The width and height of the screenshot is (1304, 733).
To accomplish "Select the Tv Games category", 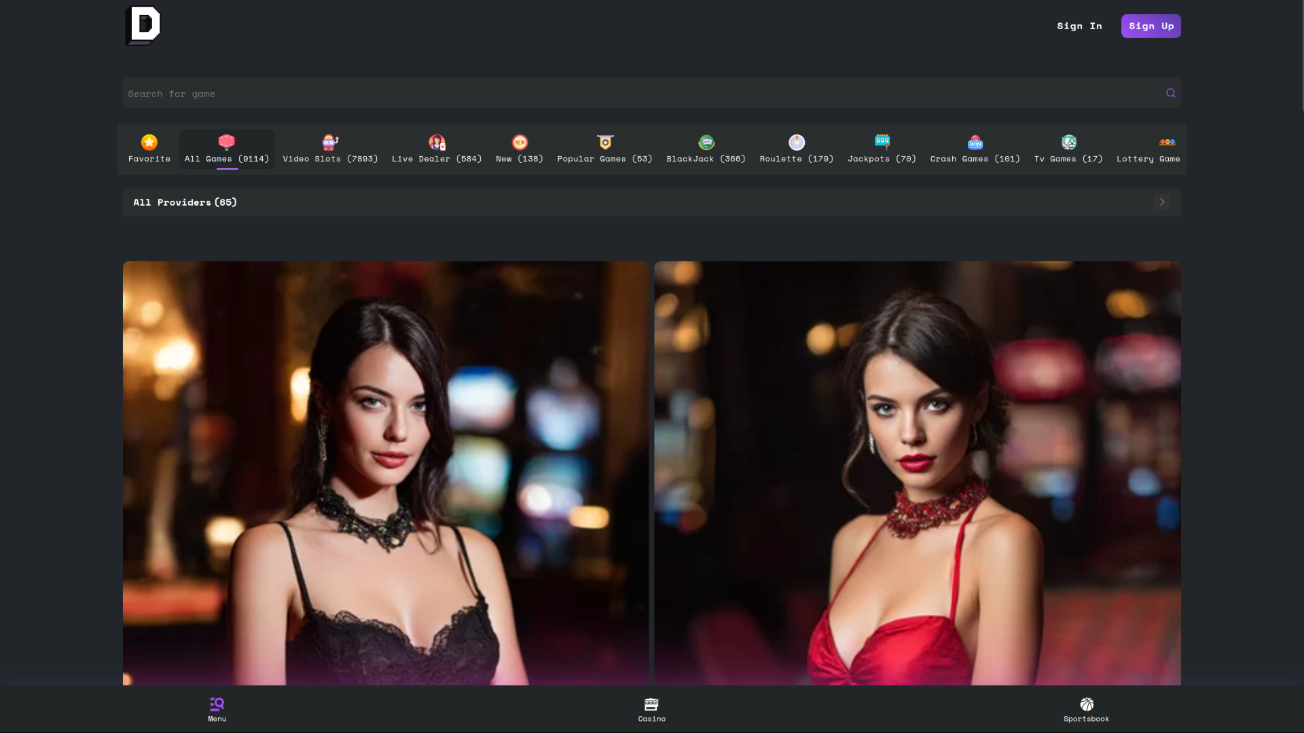I will coord(1068,149).
